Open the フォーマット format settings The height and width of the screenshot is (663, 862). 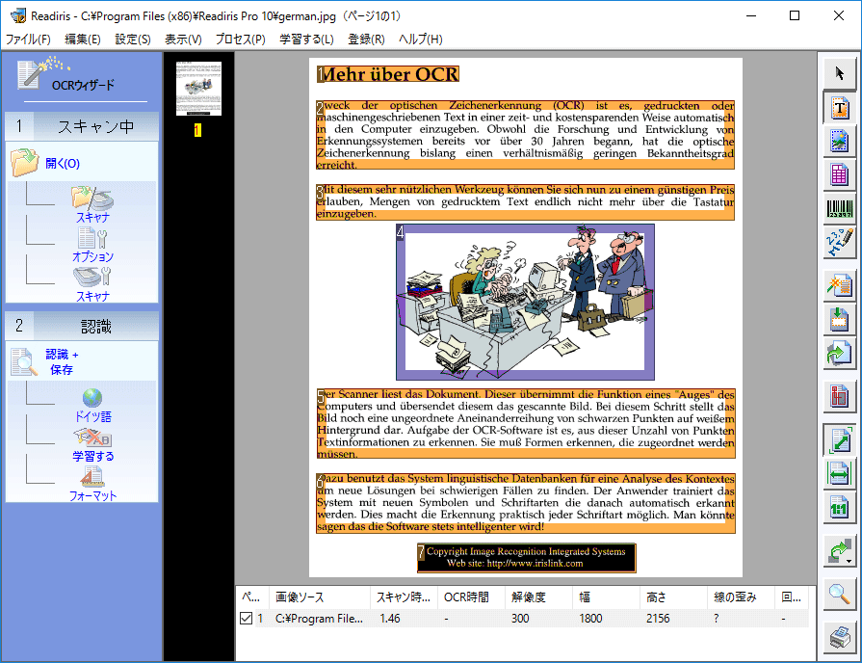point(92,485)
